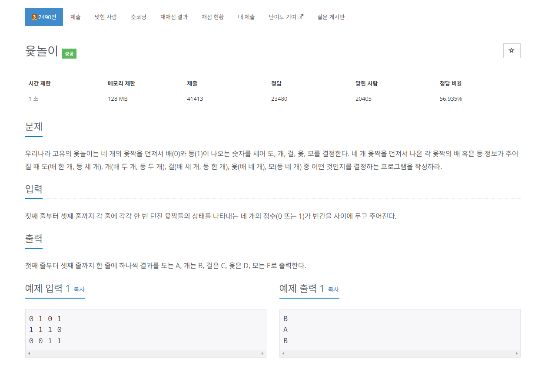Viewport: 538px width, 368px height.
Task: Click the 41413 submissions value
Action: (195, 99)
